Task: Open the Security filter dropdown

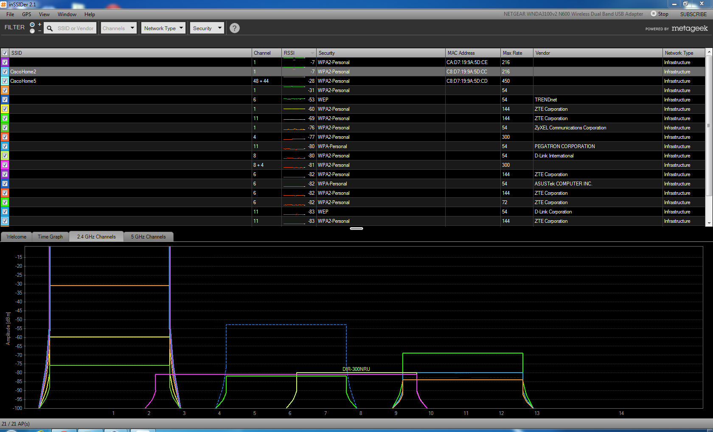Action: pos(207,28)
